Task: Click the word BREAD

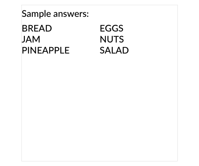Action: click(x=37, y=28)
